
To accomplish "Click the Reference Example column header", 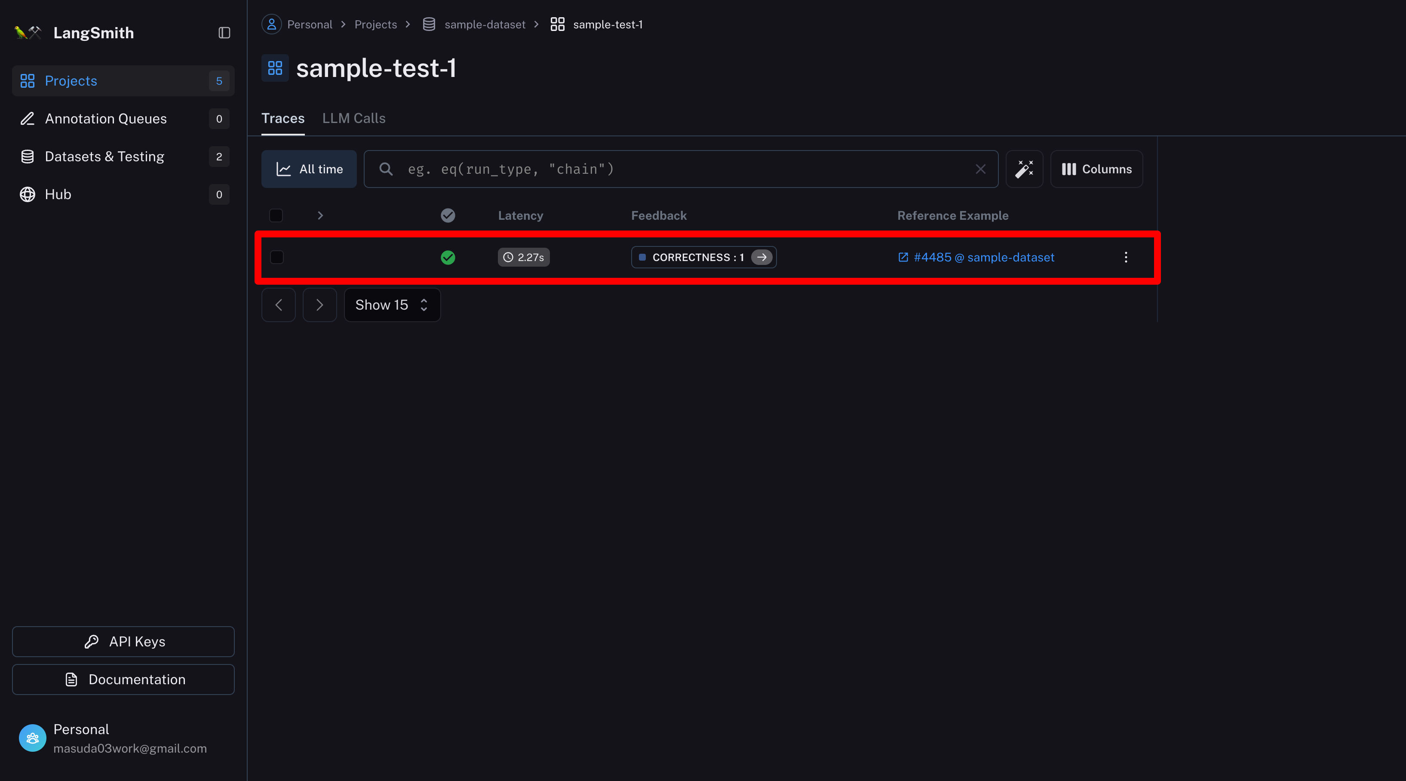I will coord(952,215).
